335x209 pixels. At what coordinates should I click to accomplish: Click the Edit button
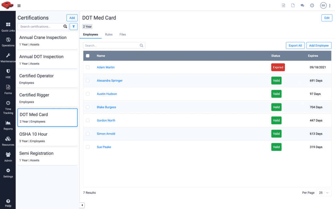tap(327, 18)
